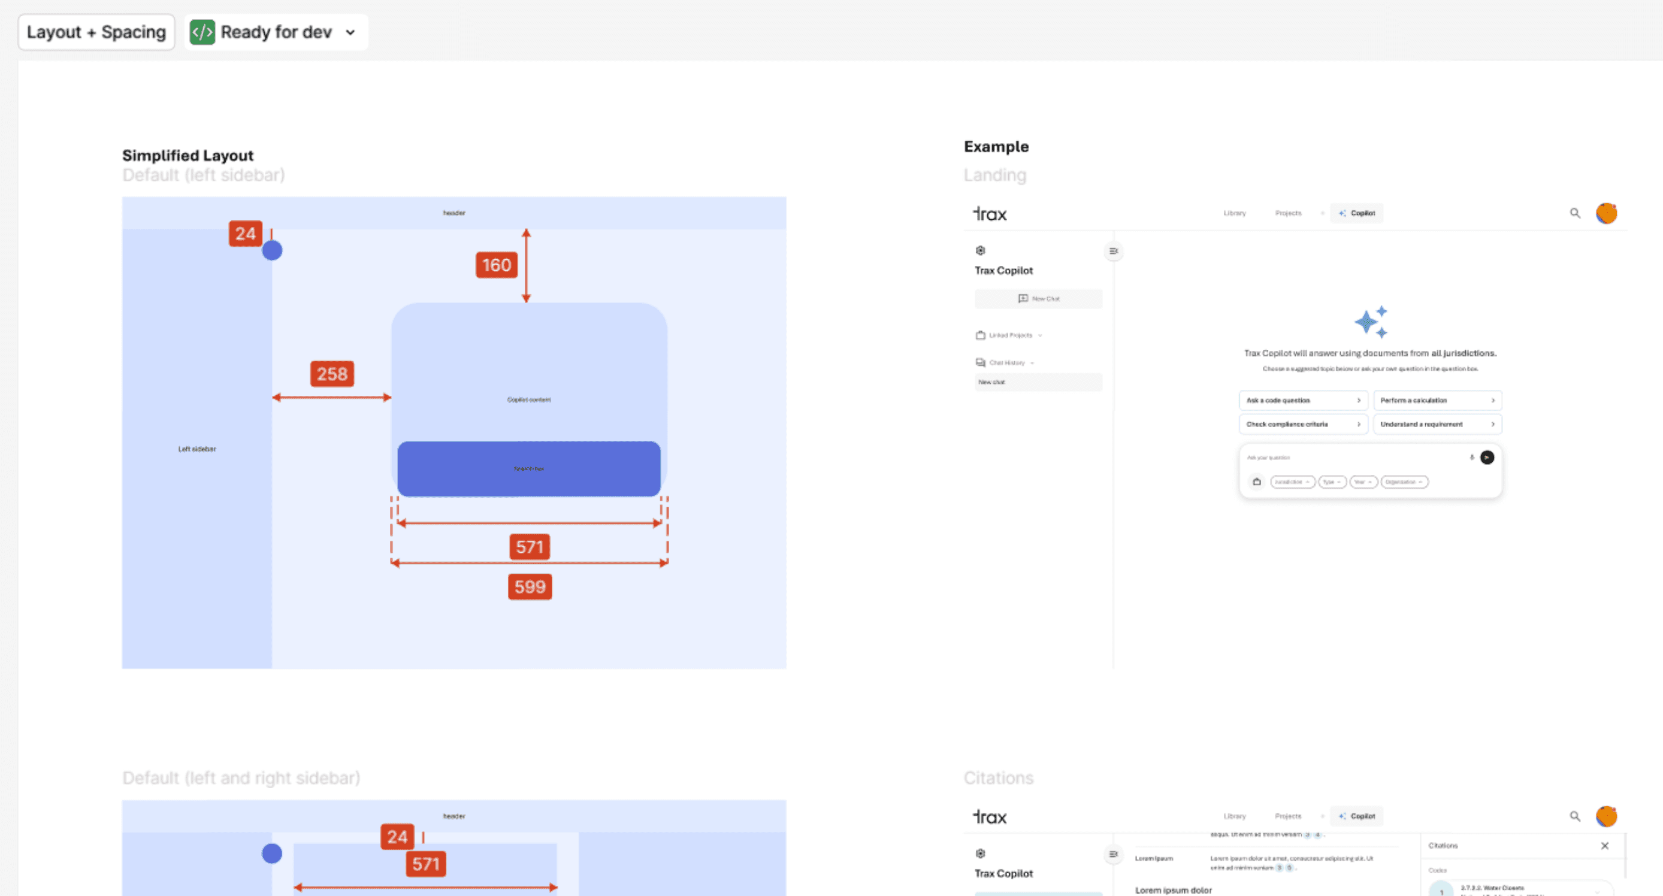The image size is (1663, 896).
Task: Open the Organization filter dropdown
Action: click(1404, 482)
